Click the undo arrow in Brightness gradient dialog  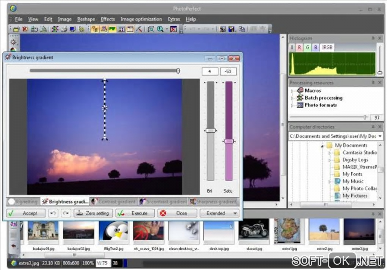pyautogui.click(x=54, y=213)
